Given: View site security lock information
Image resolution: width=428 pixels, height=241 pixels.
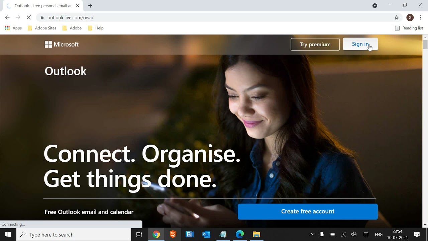Looking at the screenshot, I should (x=42, y=17).
